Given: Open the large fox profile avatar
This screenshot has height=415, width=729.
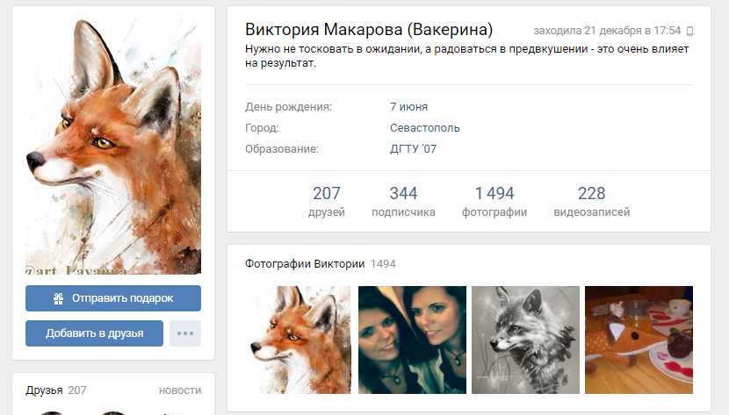Looking at the screenshot, I should 112,147.
